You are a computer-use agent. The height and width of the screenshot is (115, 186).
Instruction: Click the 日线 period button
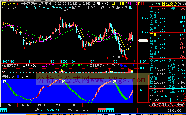143,61
